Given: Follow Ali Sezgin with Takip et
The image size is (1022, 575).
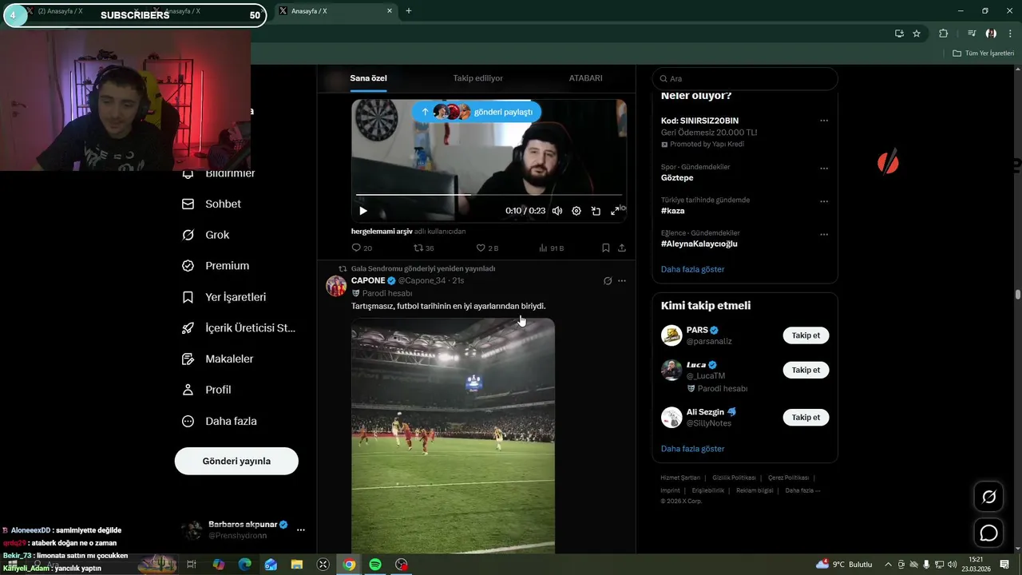Looking at the screenshot, I should 806,417.
